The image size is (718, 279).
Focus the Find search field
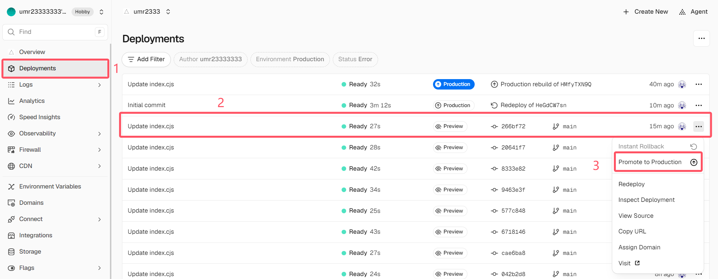point(55,32)
